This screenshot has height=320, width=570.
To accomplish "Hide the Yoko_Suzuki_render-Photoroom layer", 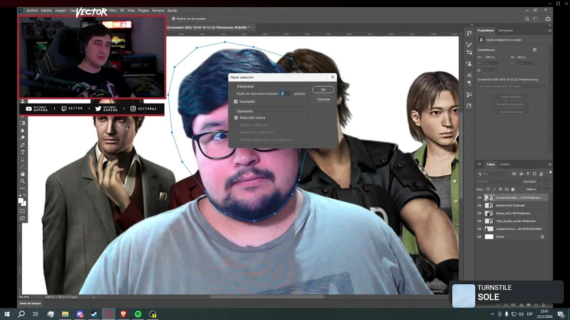I will coord(480,221).
